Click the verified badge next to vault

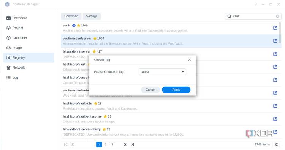(74, 25)
